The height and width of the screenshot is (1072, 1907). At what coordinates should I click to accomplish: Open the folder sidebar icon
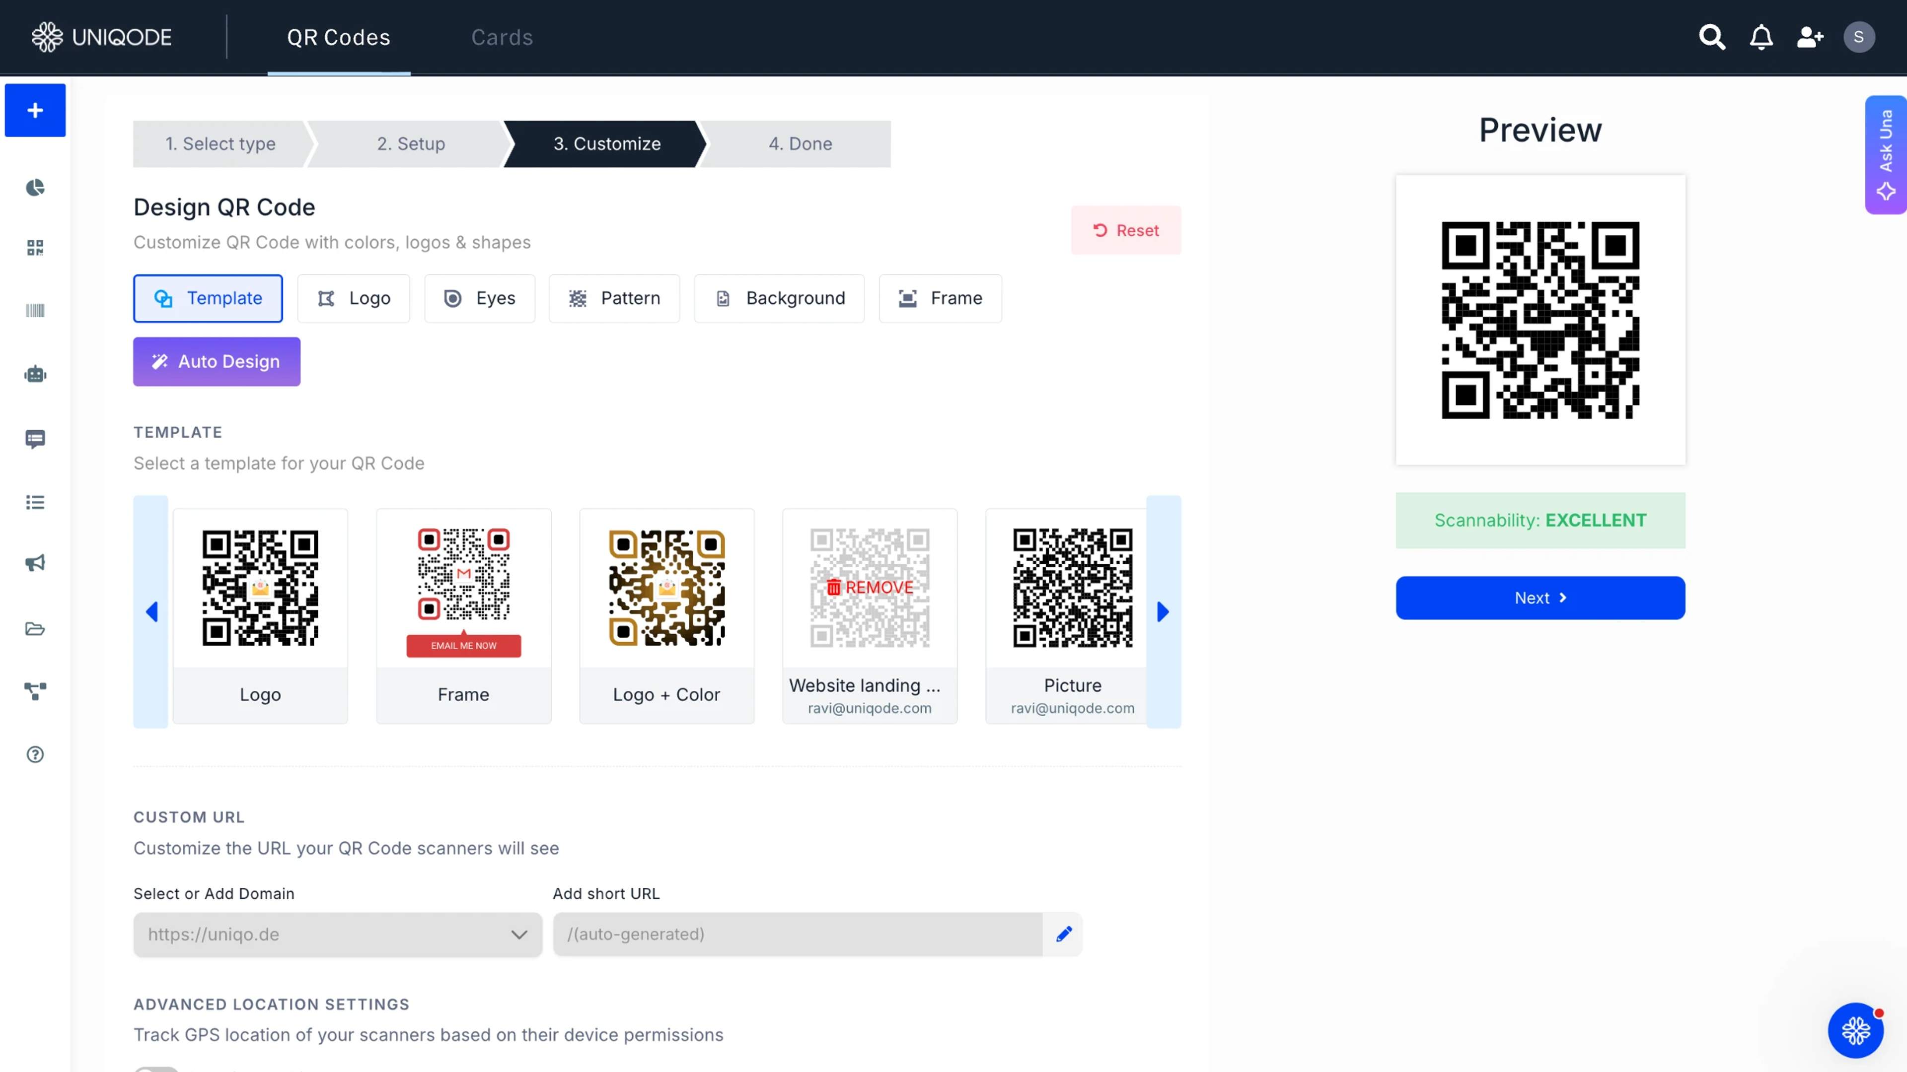coord(35,629)
